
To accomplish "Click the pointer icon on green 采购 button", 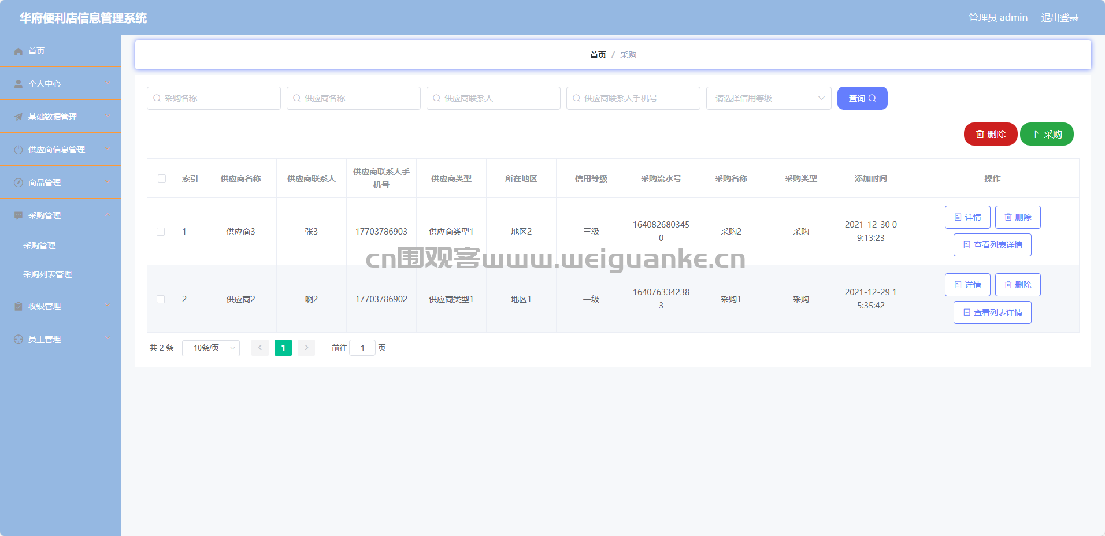I will tap(1036, 134).
